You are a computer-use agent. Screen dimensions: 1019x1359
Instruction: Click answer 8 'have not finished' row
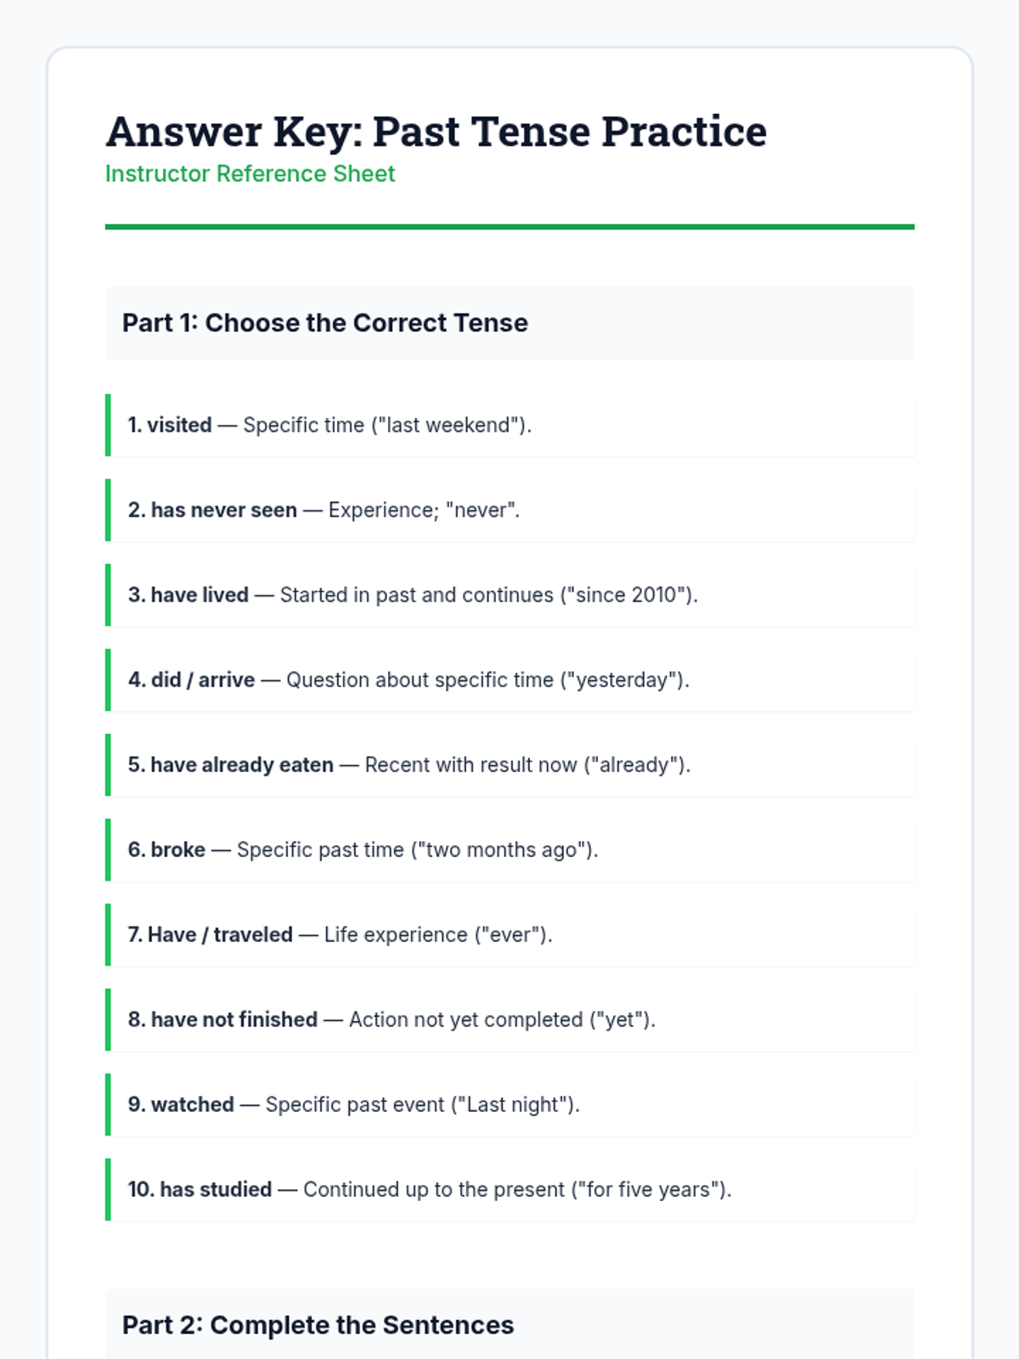[509, 1019]
